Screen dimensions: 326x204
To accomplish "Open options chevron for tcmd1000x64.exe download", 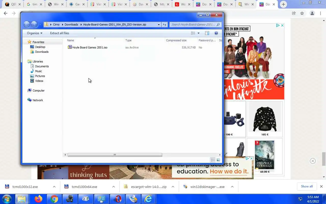I will click(x=113, y=187).
